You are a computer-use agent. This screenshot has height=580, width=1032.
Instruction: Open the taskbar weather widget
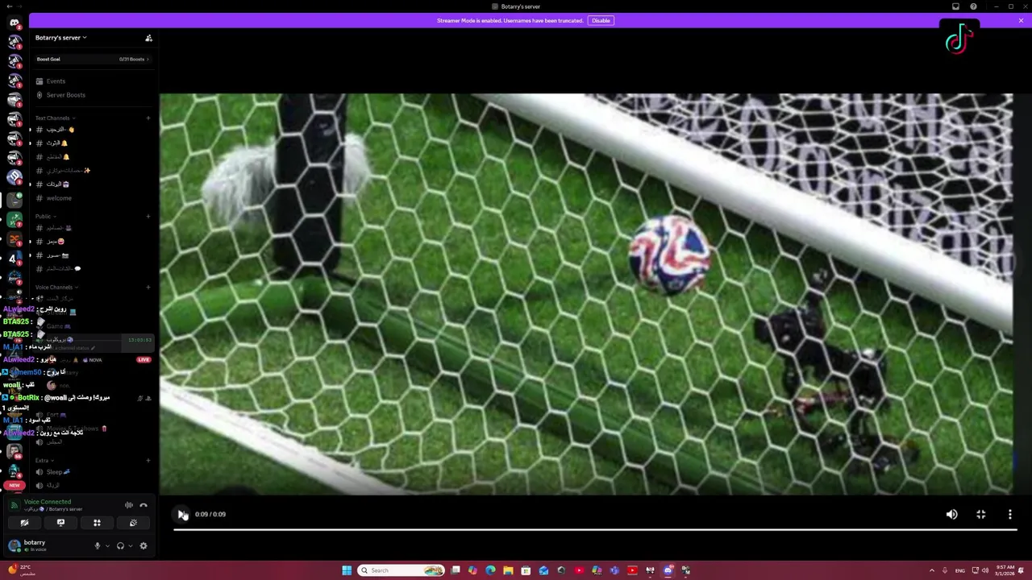20,570
